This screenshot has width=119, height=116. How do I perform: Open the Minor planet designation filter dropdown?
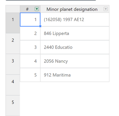tap(106, 9)
